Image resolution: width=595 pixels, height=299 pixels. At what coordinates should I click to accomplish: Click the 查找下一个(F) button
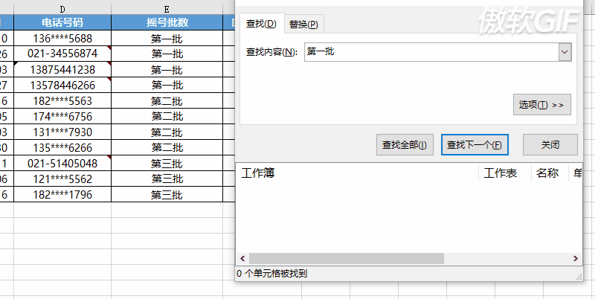[x=475, y=144]
